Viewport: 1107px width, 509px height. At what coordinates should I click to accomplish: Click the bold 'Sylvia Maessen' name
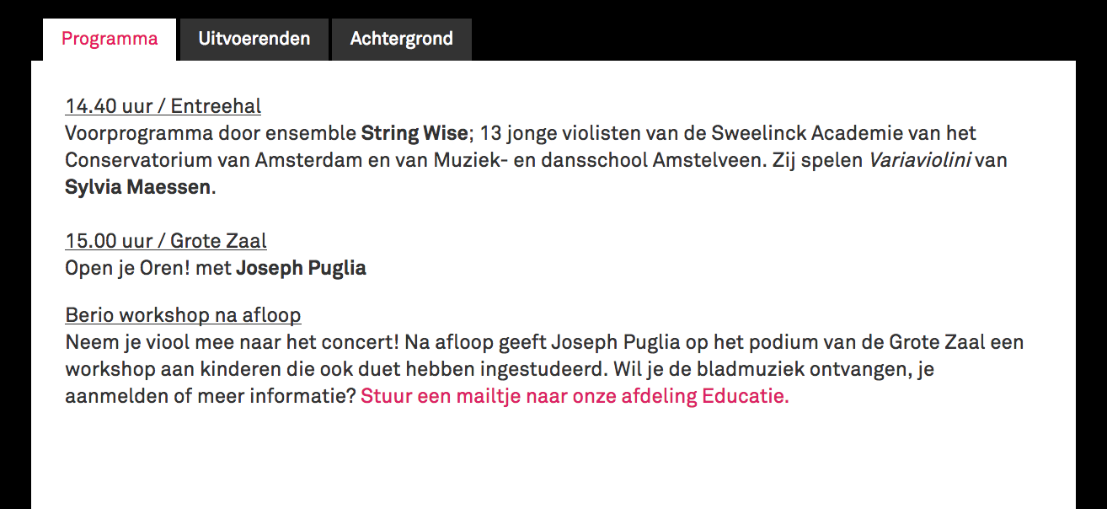pyautogui.click(x=137, y=187)
